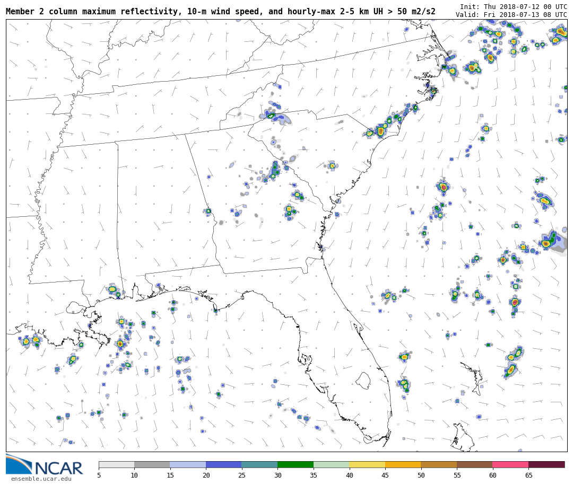Screen dimensions: 573x485
Task: Click the NCAR logo
Action: click(45, 465)
